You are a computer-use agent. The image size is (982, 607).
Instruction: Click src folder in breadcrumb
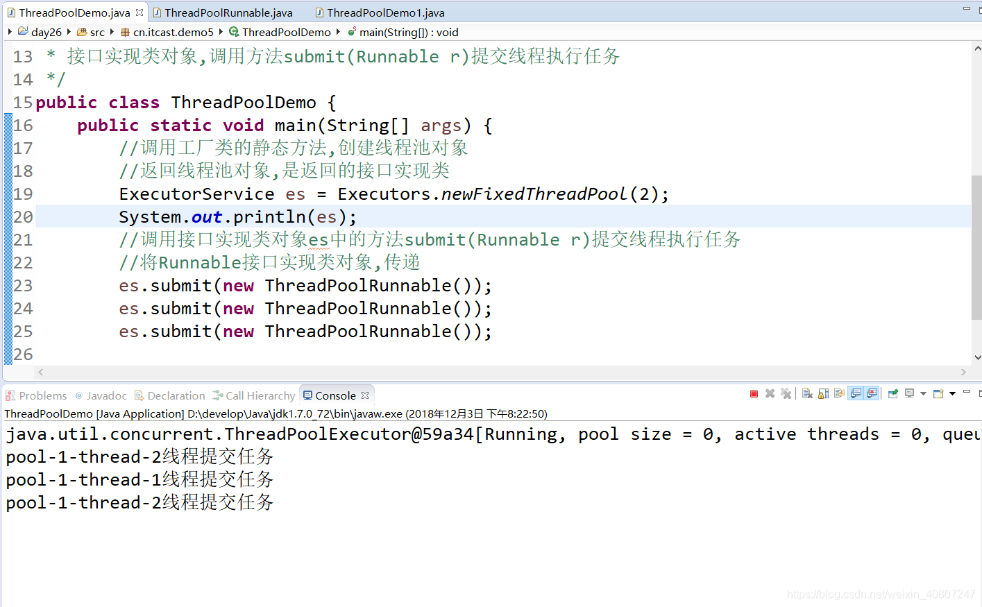click(x=97, y=32)
